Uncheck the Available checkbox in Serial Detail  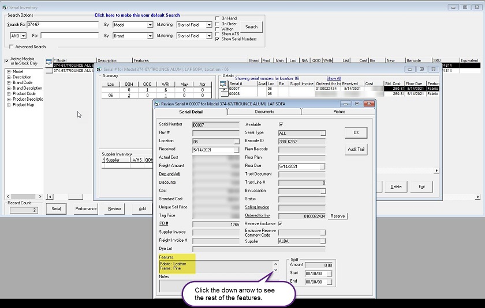point(281,124)
